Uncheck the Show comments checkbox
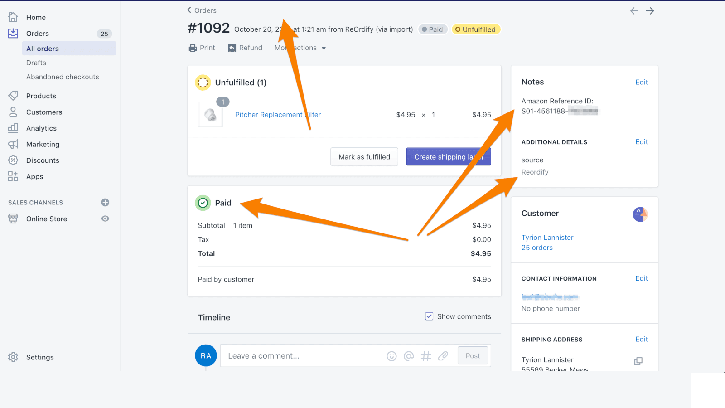725x408 pixels. click(429, 316)
